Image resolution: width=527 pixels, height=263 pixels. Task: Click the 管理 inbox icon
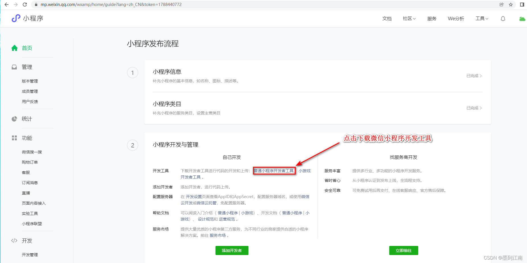[14, 67]
